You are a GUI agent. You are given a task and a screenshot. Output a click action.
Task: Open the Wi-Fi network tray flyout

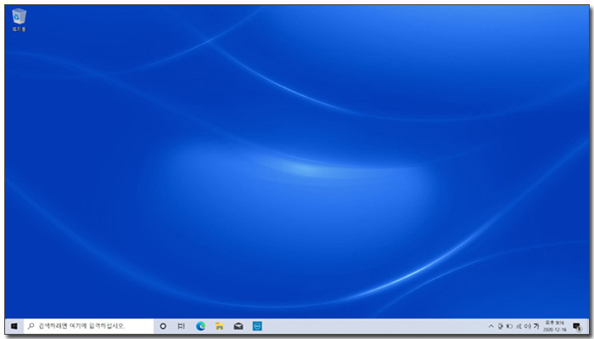(x=518, y=326)
